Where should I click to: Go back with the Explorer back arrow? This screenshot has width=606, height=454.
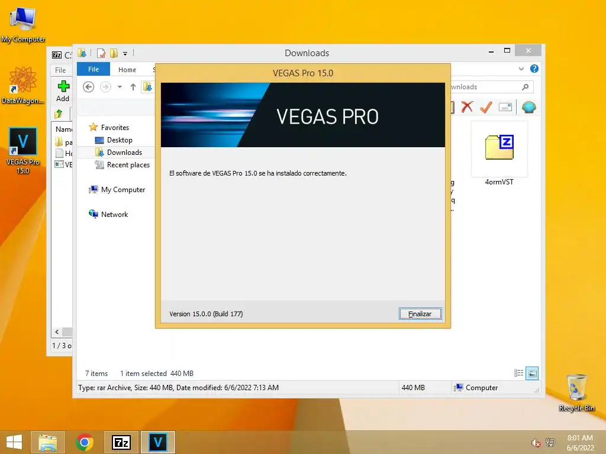point(89,87)
